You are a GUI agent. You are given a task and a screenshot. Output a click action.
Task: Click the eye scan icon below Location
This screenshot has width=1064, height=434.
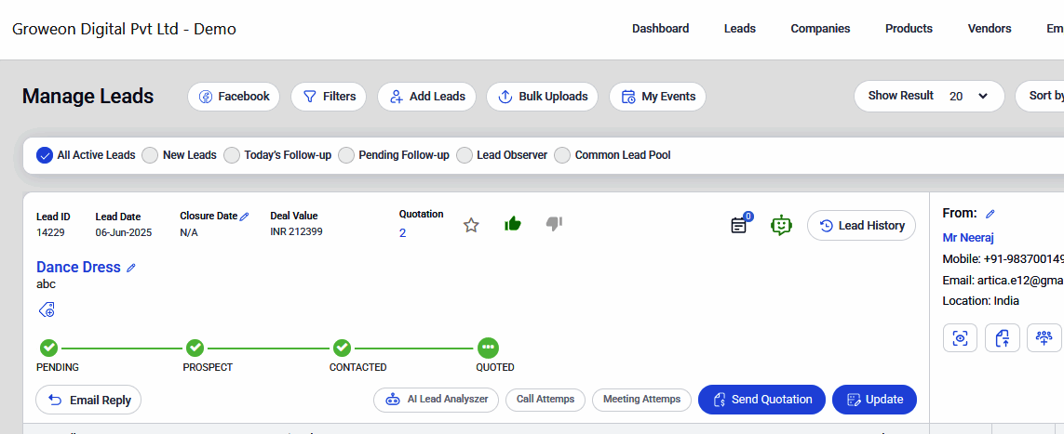click(960, 338)
